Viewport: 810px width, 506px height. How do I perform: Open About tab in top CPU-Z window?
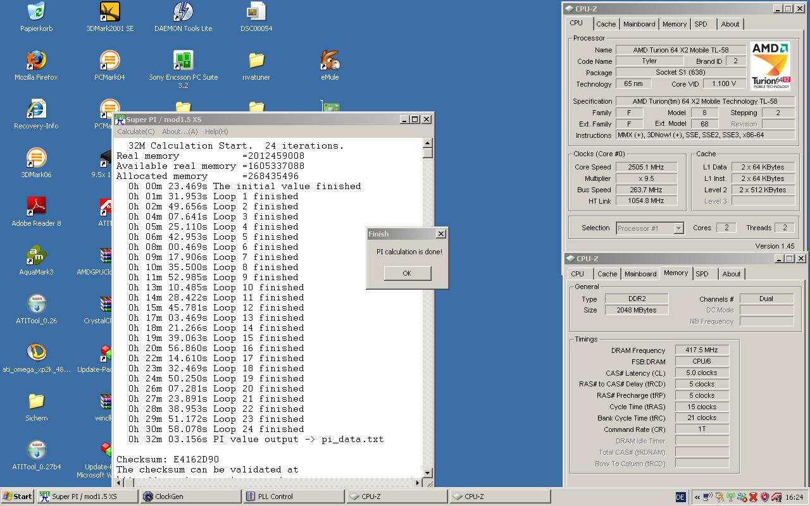[730, 24]
